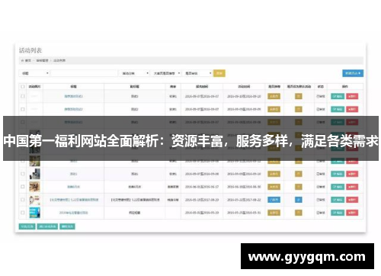The width and height of the screenshot is (381, 276).
Task: Click the home icon in the breadcrumb
Action: tap(22, 60)
